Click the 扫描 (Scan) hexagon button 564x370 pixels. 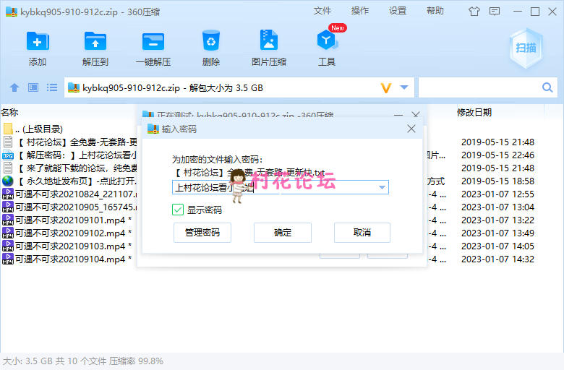526,48
